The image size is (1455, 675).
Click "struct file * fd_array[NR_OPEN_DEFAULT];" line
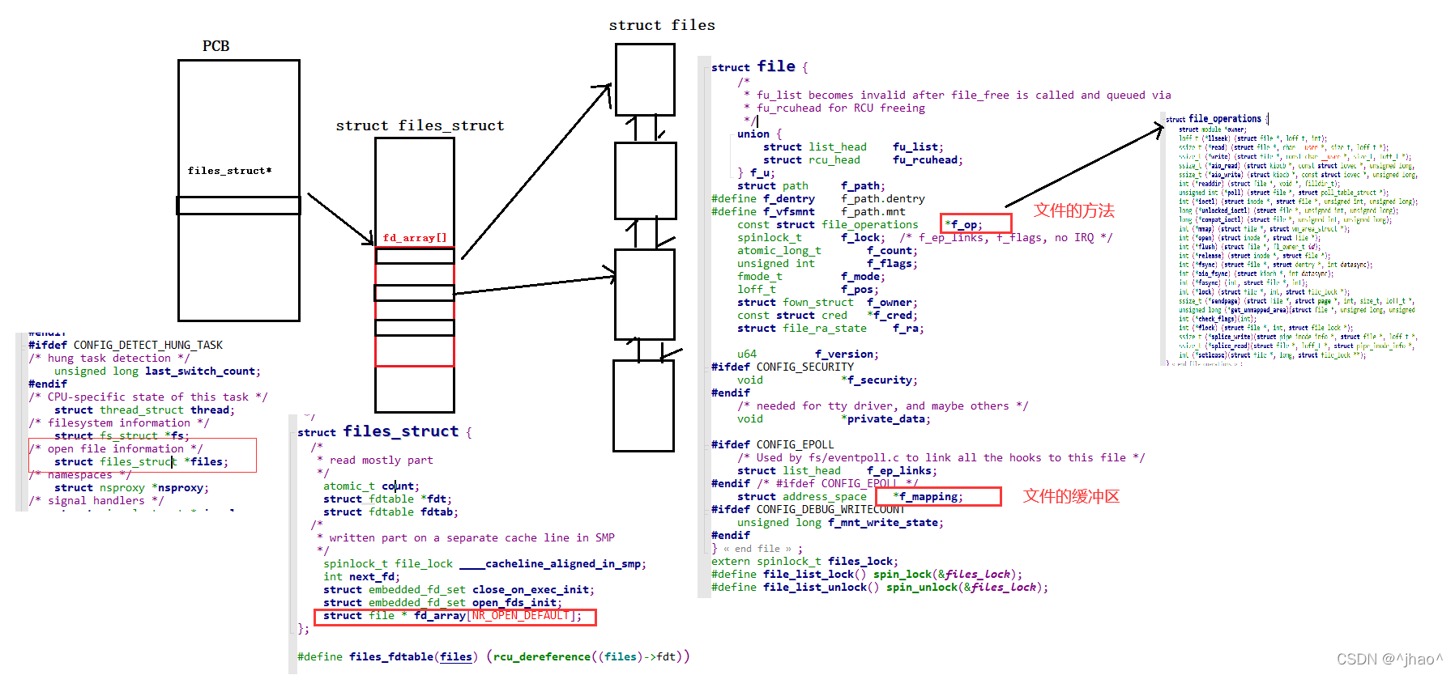click(453, 615)
